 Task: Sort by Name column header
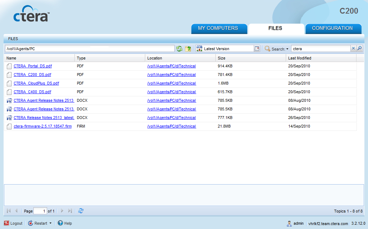pos(39,58)
